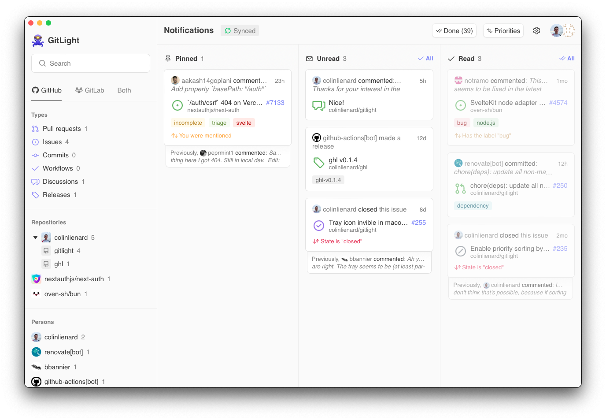Viewport: 606px width, 420px height.
Task: Click the triage label
Action: [x=219, y=123]
